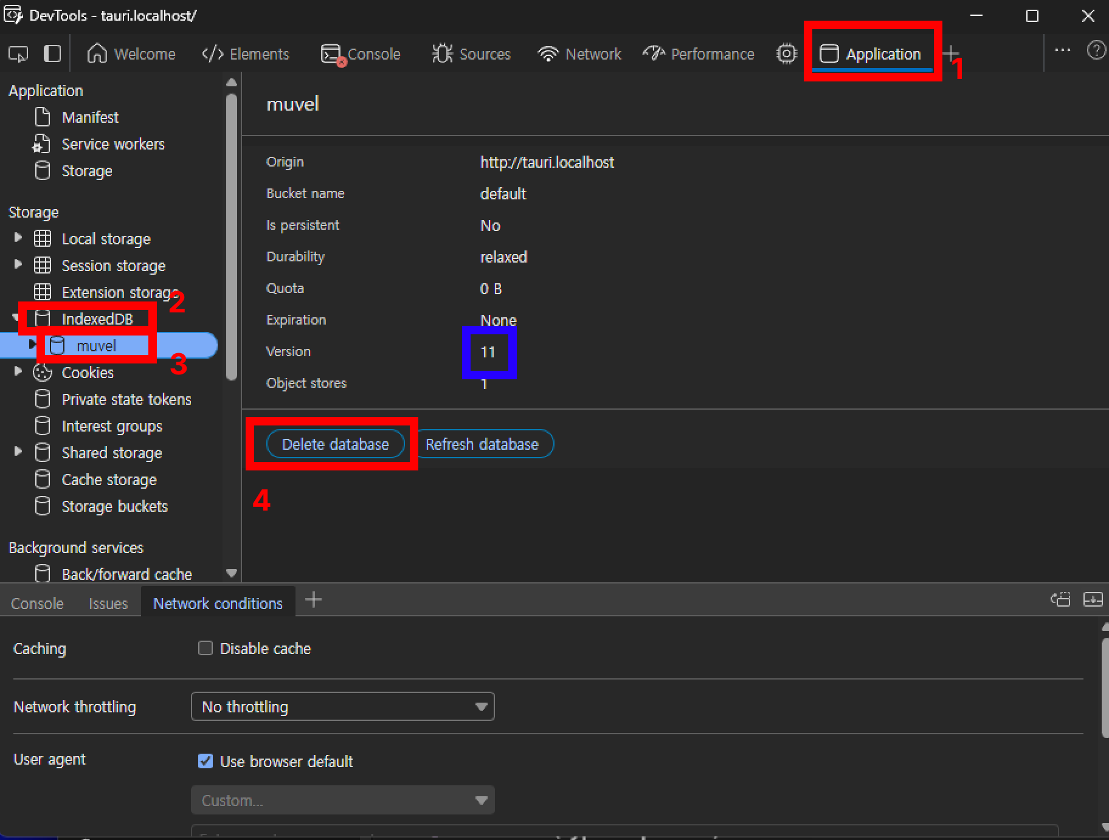The width and height of the screenshot is (1109, 840).
Task: Select Cache storage in the sidebar
Action: pos(109,480)
